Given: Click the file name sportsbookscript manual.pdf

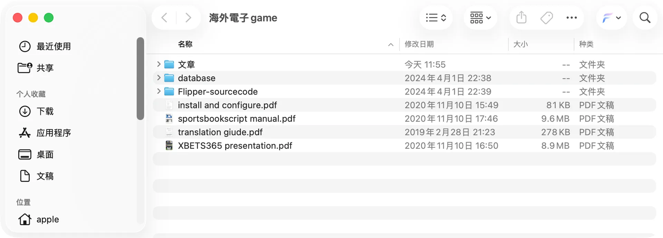Looking at the screenshot, I should (237, 118).
